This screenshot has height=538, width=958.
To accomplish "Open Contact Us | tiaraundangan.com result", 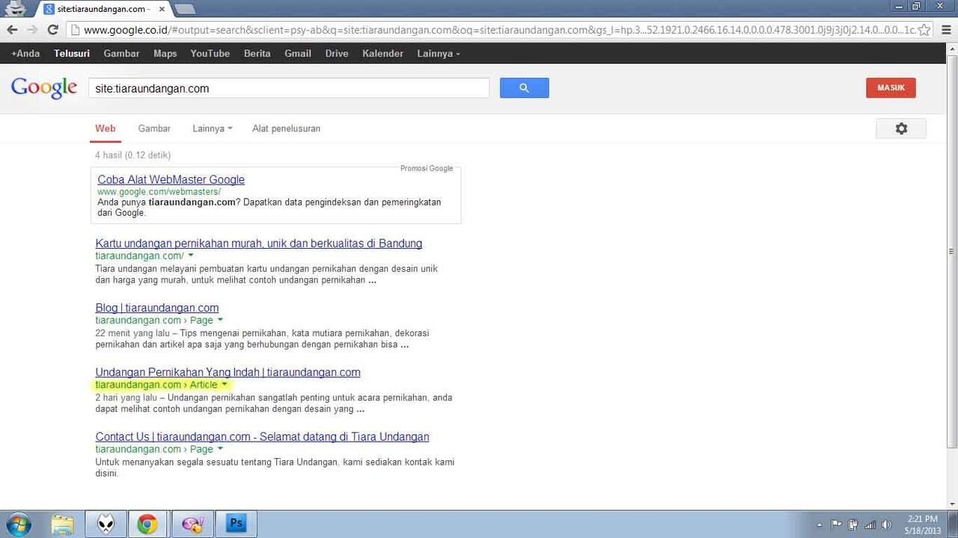I will [x=262, y=436].
